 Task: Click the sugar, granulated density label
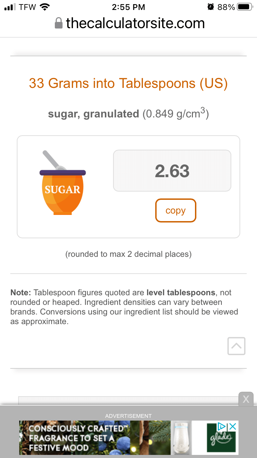(x=128, y=113)
